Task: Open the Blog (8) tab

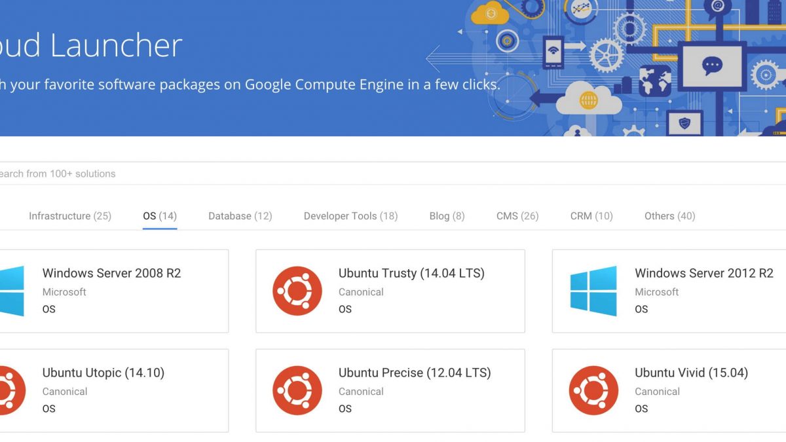Action: 447,216
